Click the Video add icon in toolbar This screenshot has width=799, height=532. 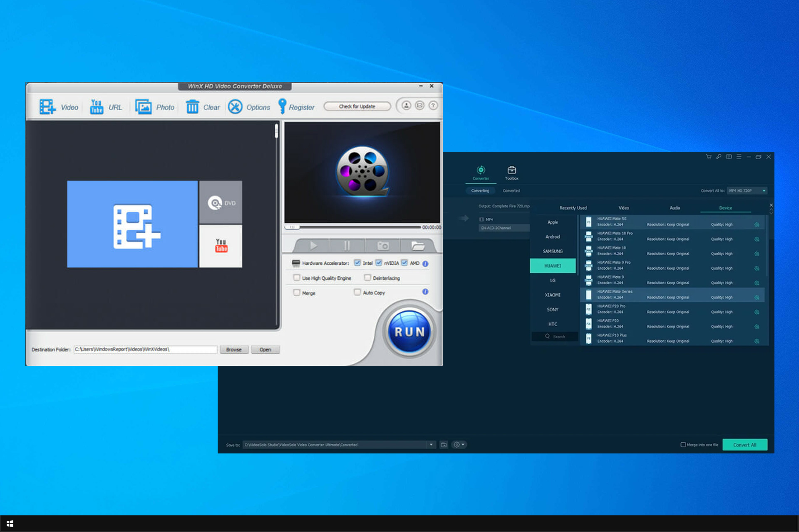click(47, 107)
